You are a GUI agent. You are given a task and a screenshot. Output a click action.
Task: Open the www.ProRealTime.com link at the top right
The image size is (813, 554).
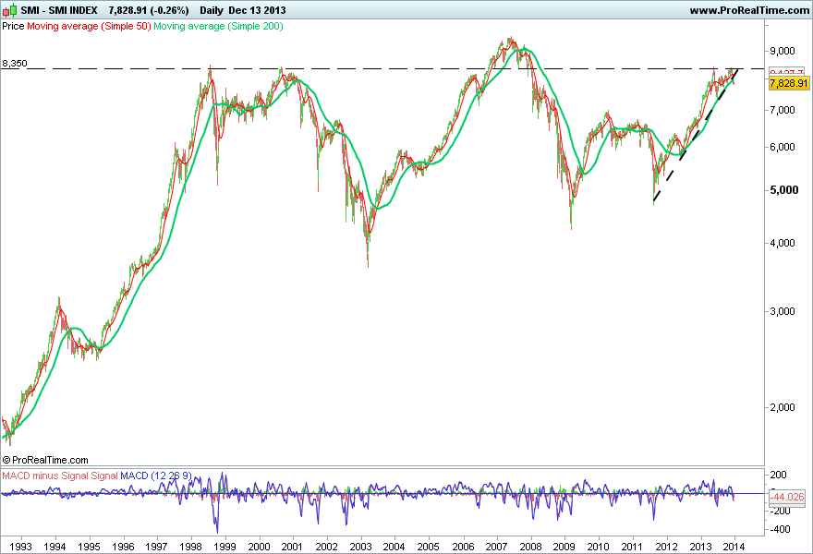coord(748,10)
